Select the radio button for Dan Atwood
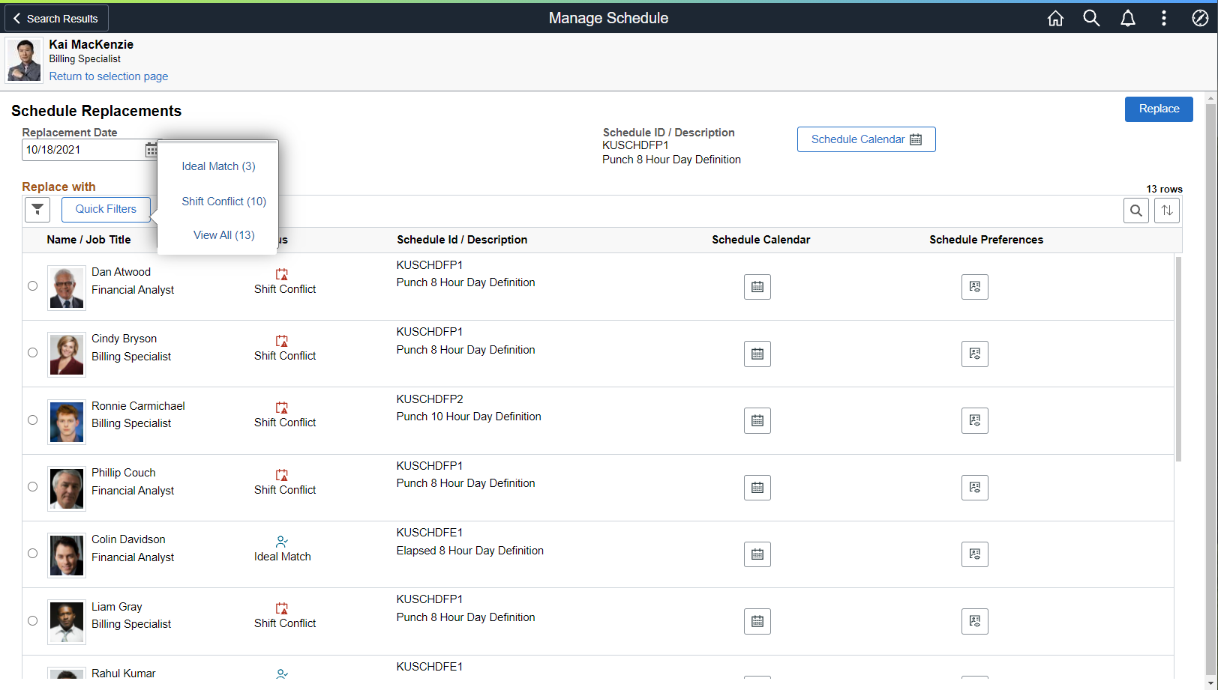The image size is (1218, 690). 33,285
